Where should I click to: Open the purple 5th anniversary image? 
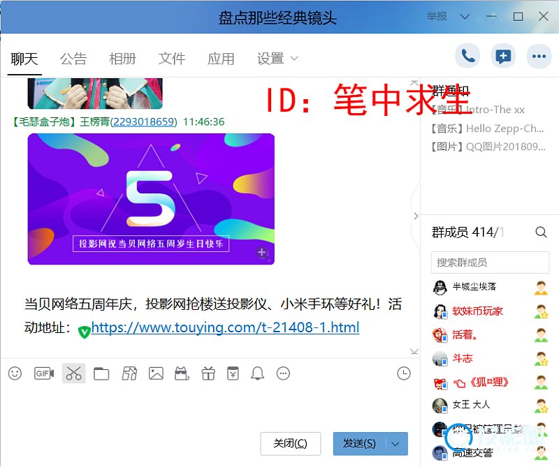coord(151,199)
